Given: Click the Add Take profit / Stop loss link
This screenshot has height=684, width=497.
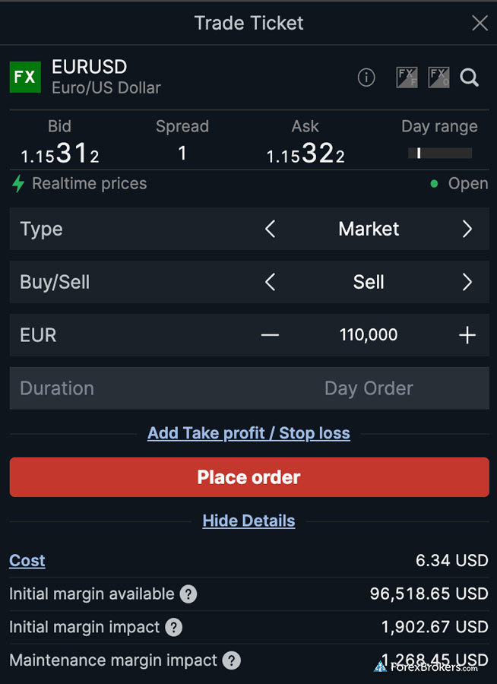Looking at the screenshot, I should pos(248,433).
